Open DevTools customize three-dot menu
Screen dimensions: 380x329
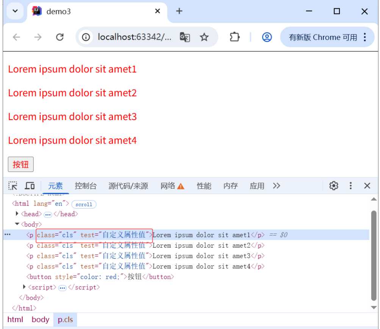click(350, 186)
